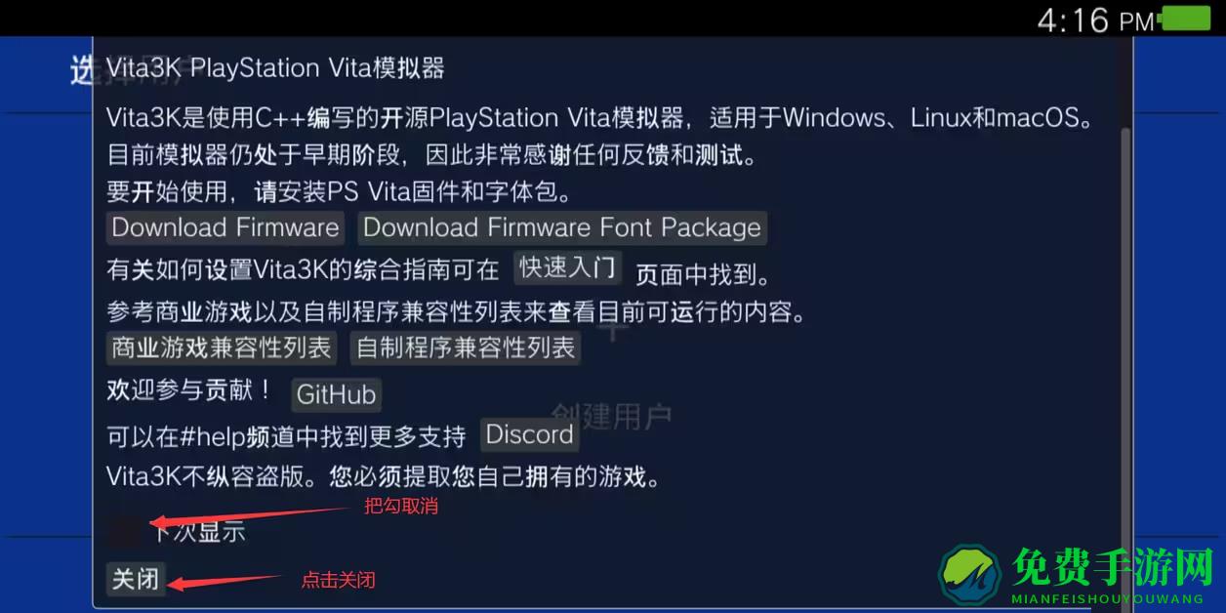Viewport: 1226px width, 613px height.
Task: Toggle the 下次显示 checkbox
Action: click(x=124, y=531)
